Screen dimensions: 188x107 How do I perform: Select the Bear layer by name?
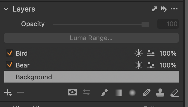tap(23, 65)
